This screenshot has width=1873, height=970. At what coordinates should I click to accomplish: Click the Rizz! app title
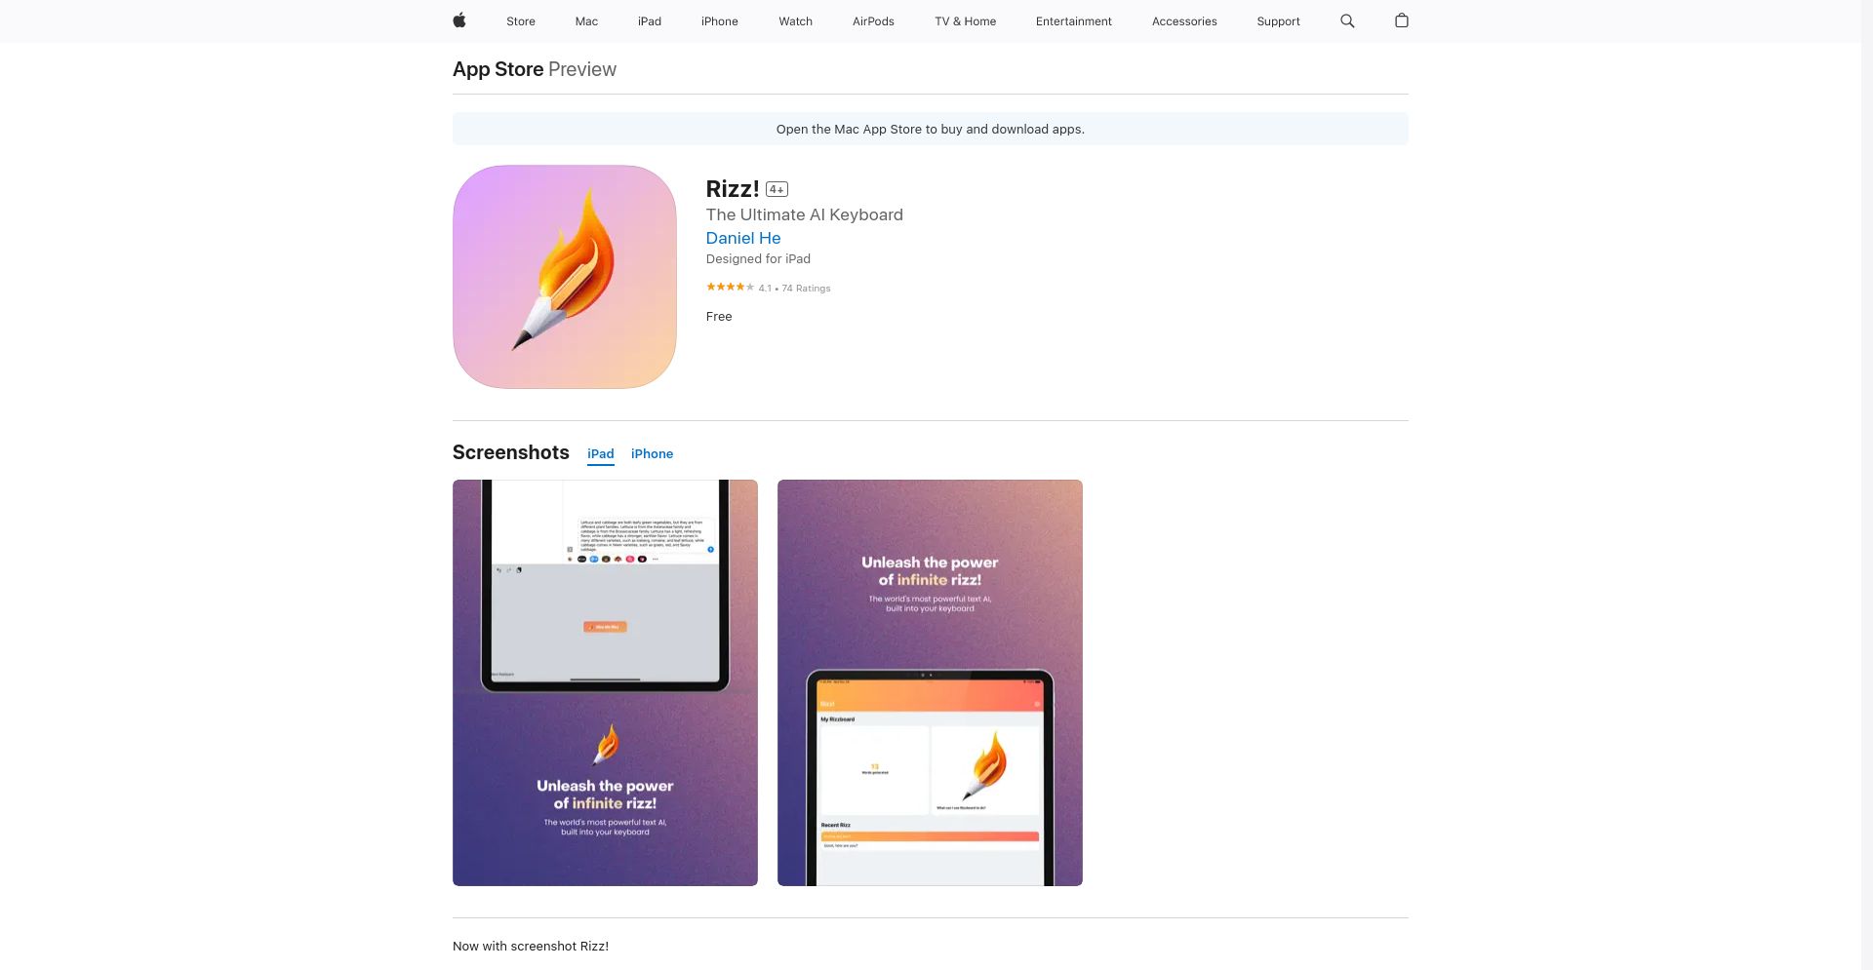click(x=733, y=188)
